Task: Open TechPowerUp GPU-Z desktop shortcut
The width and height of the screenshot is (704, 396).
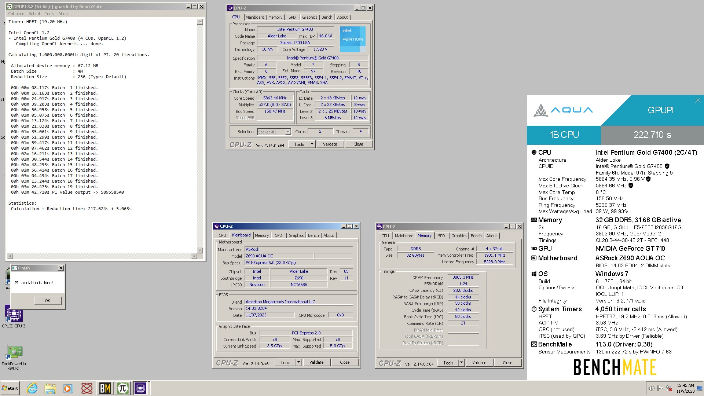Action: pyautogui.click(x=14, y=357)
